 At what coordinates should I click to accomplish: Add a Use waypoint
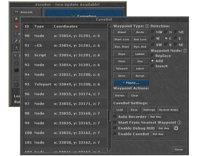(x=140, y=61)
